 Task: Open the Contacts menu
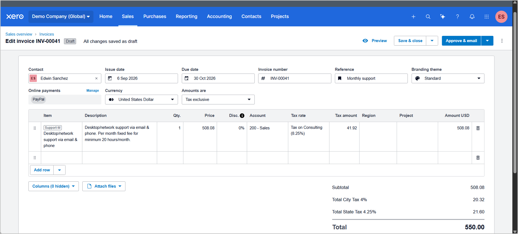pos(251,16)
